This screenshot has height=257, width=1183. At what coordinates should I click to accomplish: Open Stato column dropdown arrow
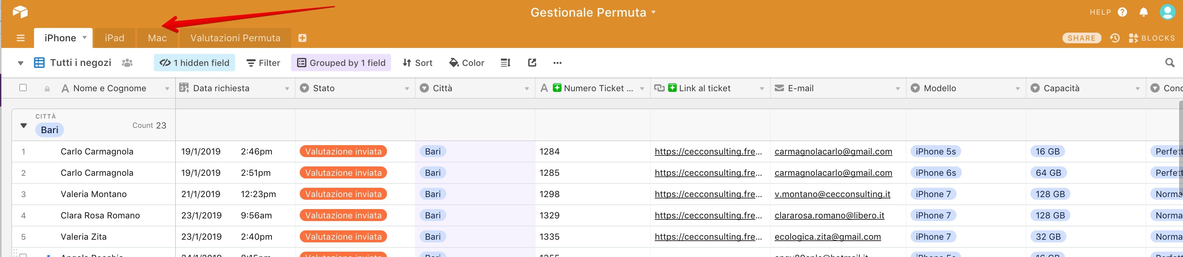407,89
